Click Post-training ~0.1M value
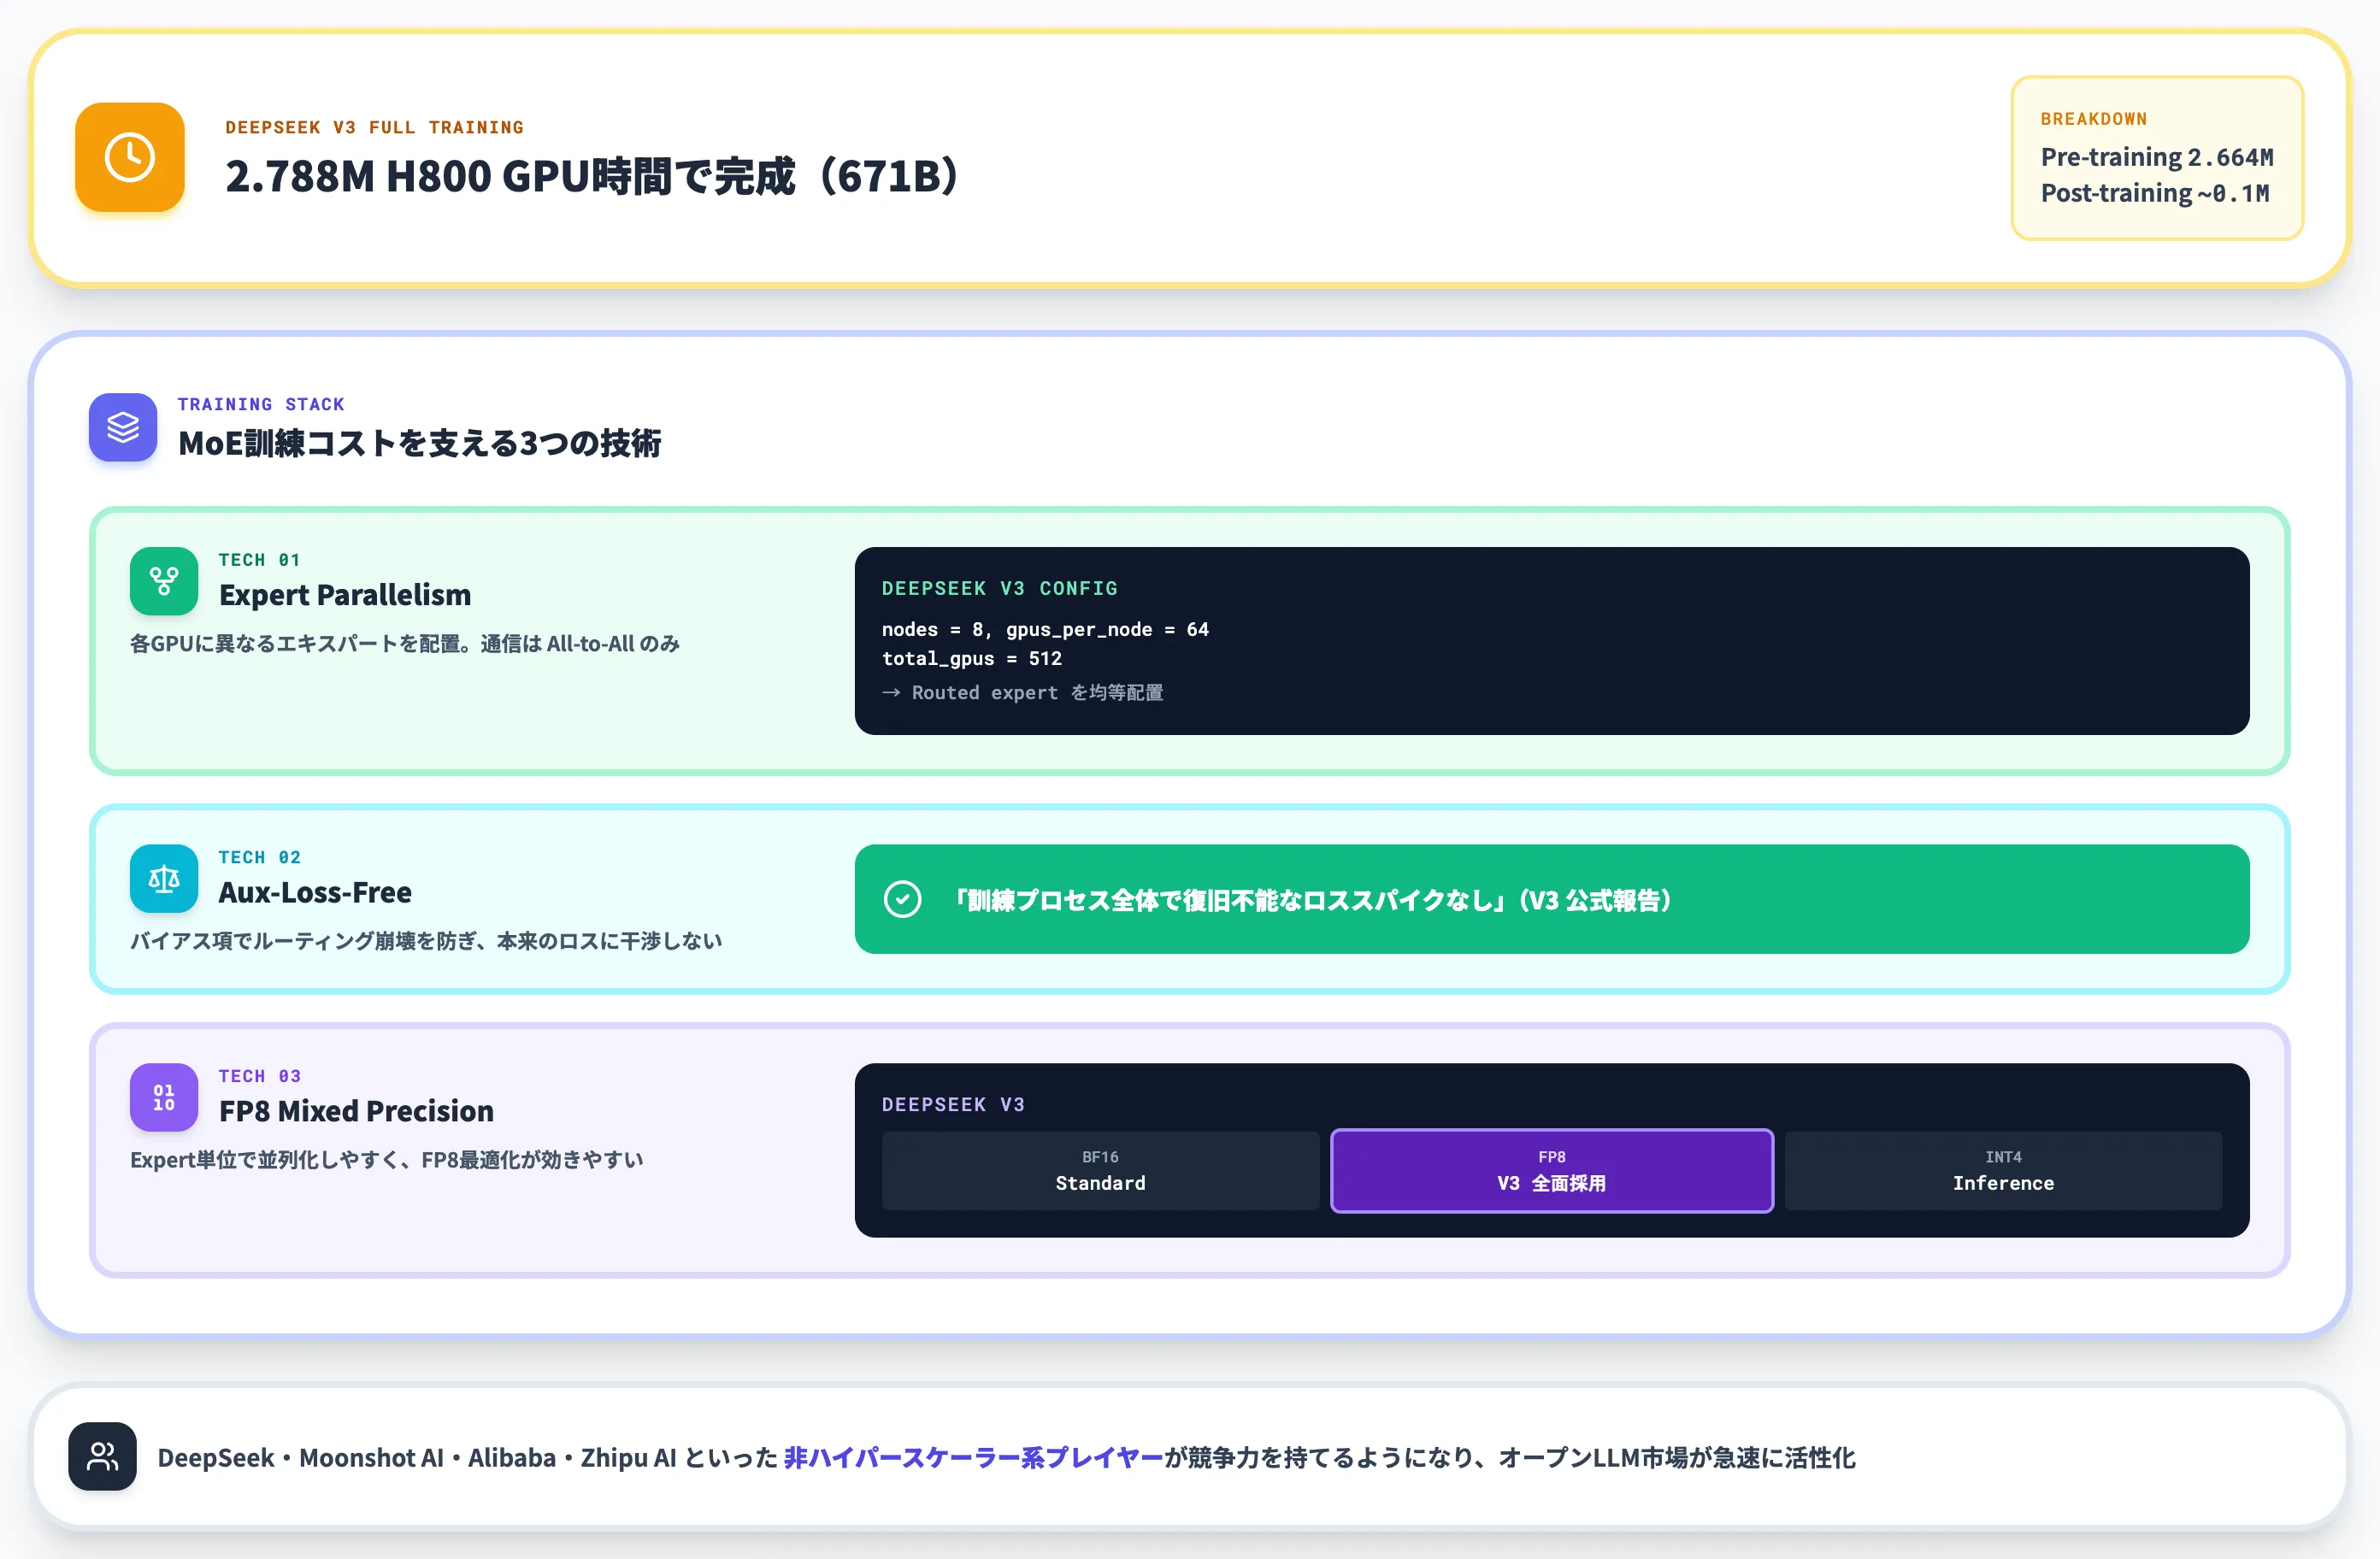2380x1559 pixels. pos(2155,193)
